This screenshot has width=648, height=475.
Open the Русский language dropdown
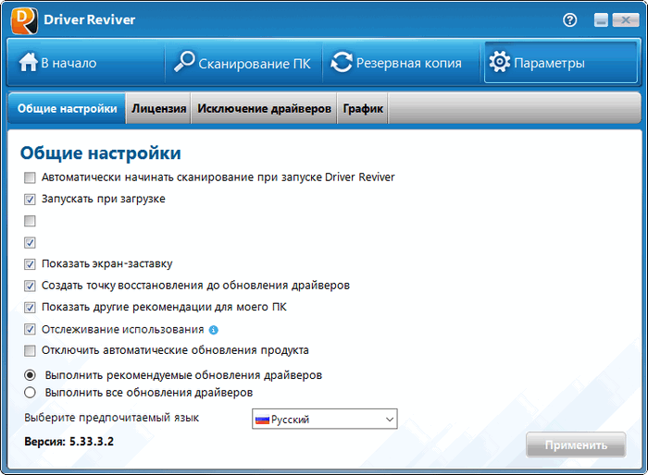[x=325, y=420]
